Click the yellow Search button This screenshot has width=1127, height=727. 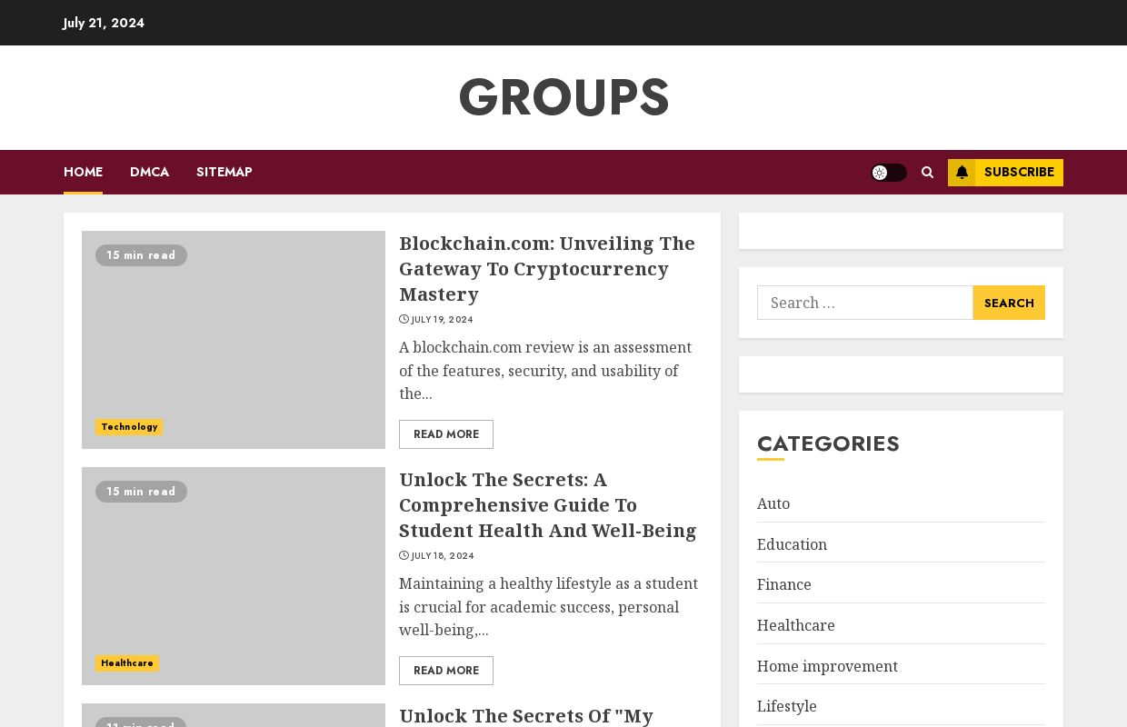coord(1009,303)
